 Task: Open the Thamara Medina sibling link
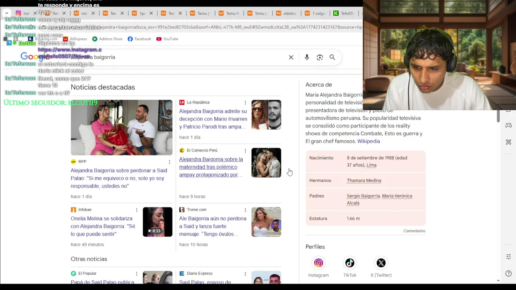click(x=364, y=180)
